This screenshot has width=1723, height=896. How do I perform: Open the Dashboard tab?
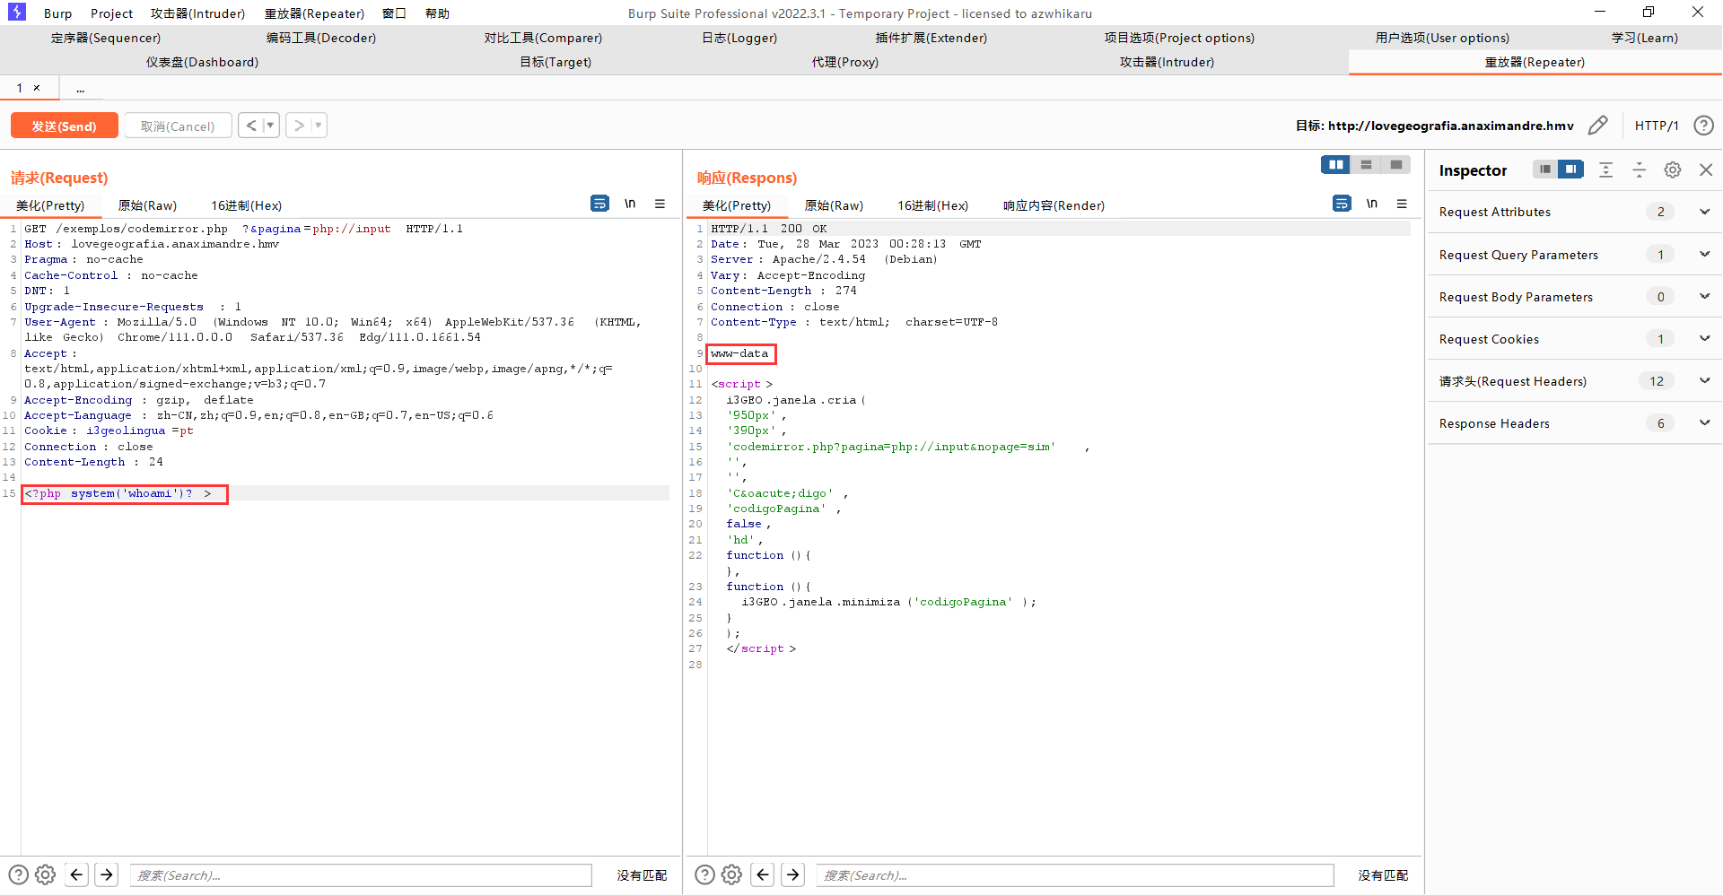tap(202, 62)
